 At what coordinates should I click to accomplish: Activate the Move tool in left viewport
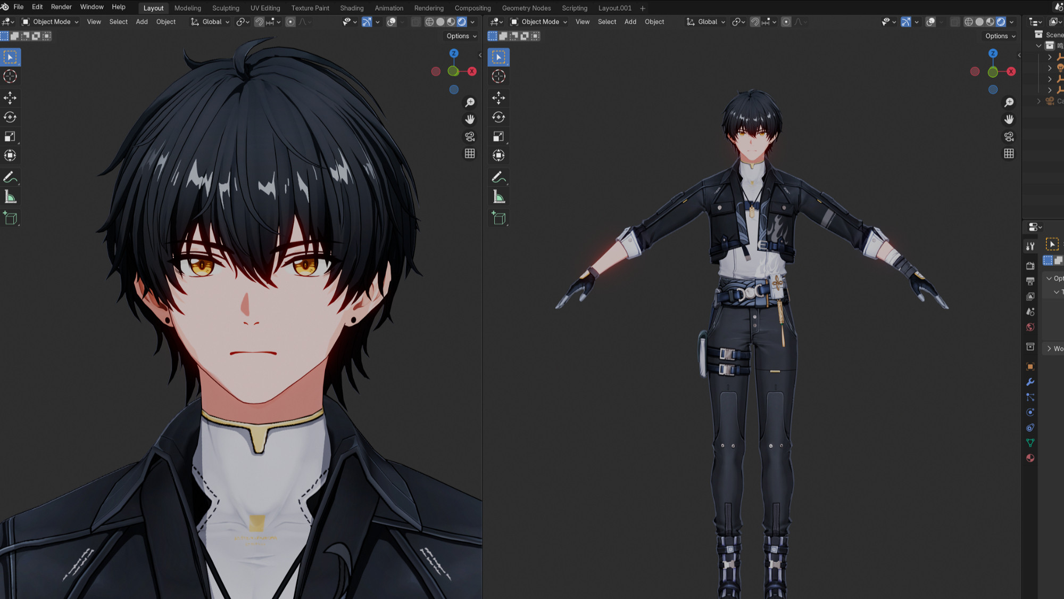10,97
